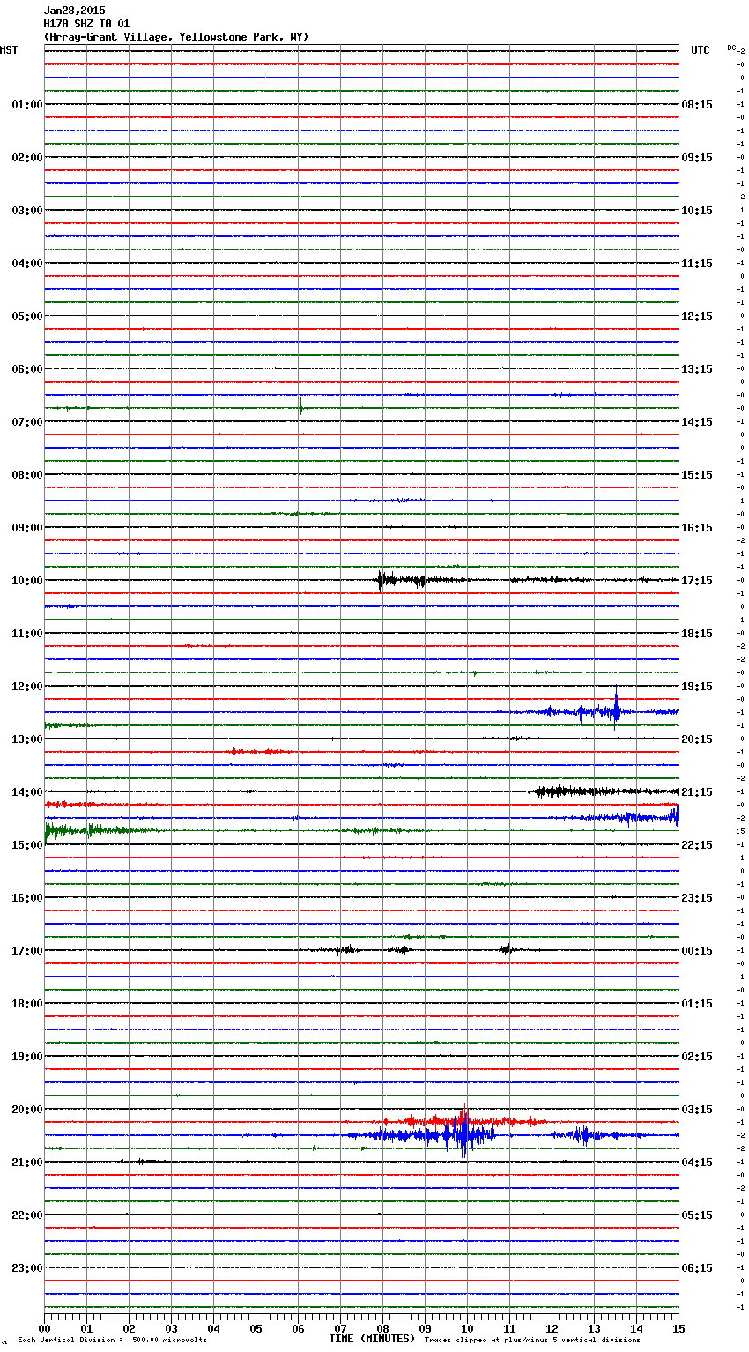The width and height of the screenshot is (749, 1352).
Task: Select the 14:00 MST row label
Action: (x=27, y=792)
